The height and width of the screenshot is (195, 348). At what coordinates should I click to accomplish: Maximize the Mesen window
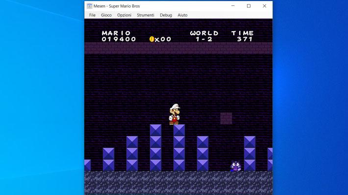pyautogui.click(x=249, y=6)
